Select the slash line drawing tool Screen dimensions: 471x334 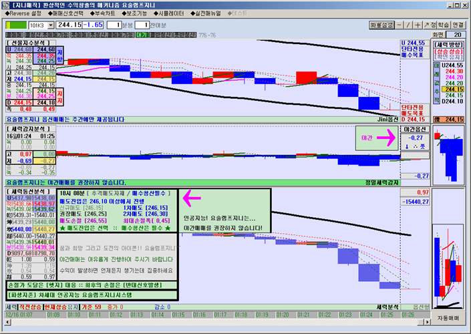[x=408, y=25]
